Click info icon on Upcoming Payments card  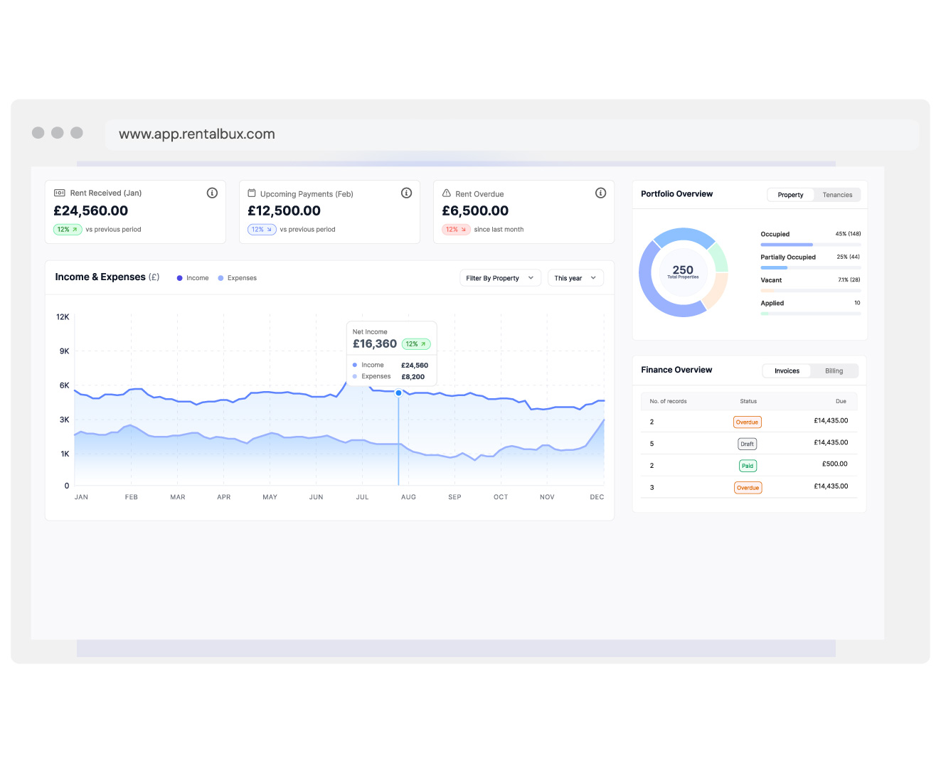[x=406, y=193]
